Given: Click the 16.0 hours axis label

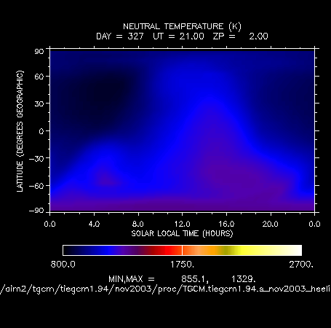Looking at the screenshot, I should 226,224.
